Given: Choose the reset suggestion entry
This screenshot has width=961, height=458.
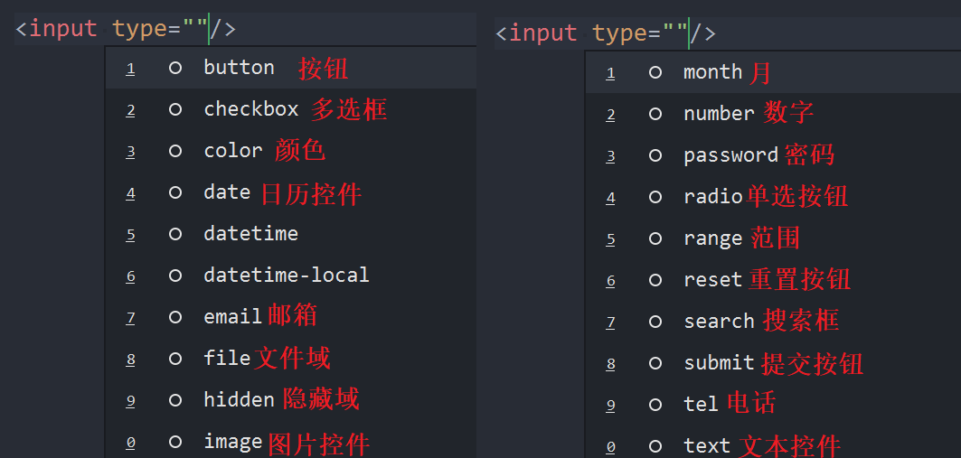Looking at the screenshot, I should (x=774, y=280).
